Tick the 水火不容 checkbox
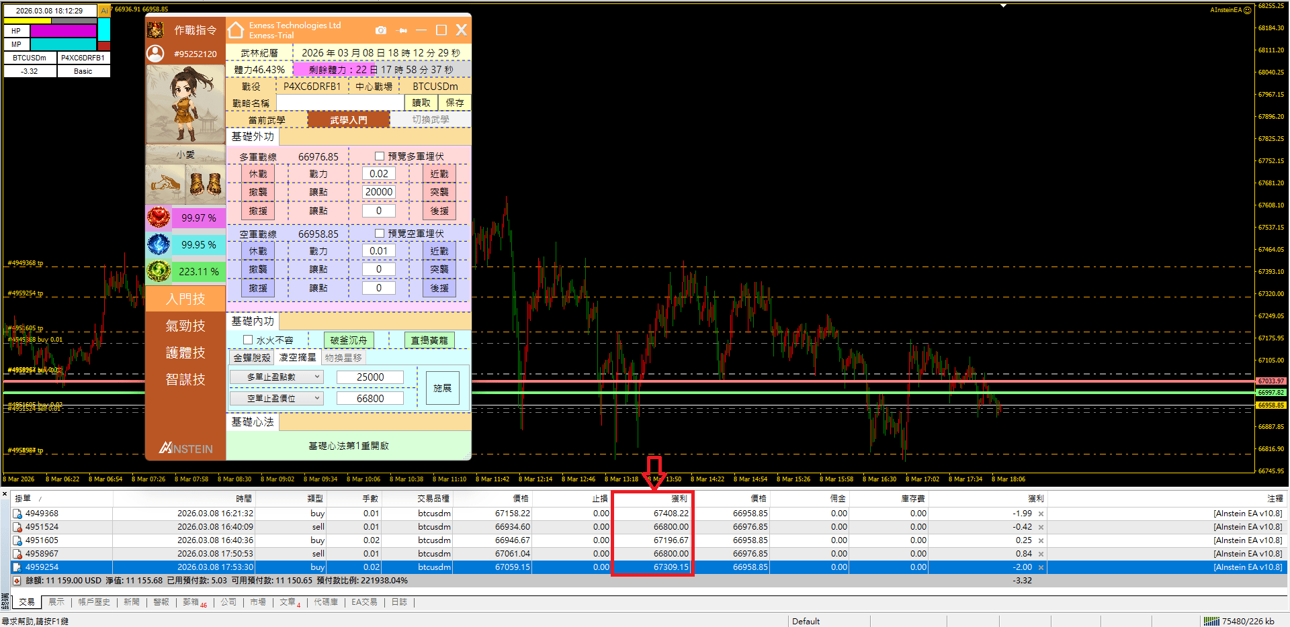This screenshot has height=627, width=1290. tap(248, 340)
